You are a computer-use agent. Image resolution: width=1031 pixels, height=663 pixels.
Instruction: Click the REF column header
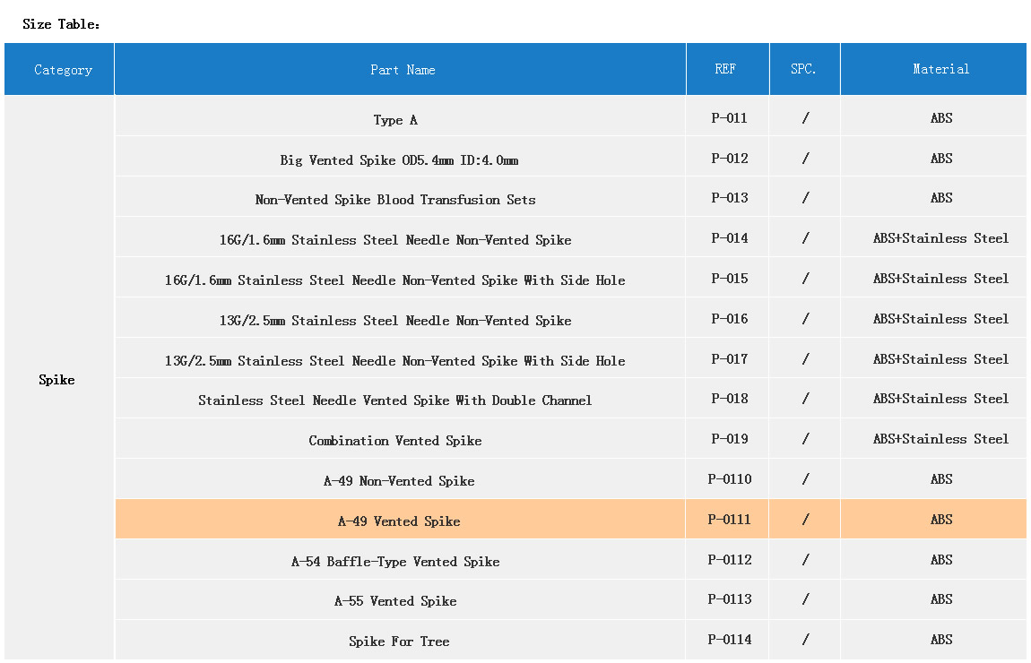pyautogui.click(x=725, y=69)
